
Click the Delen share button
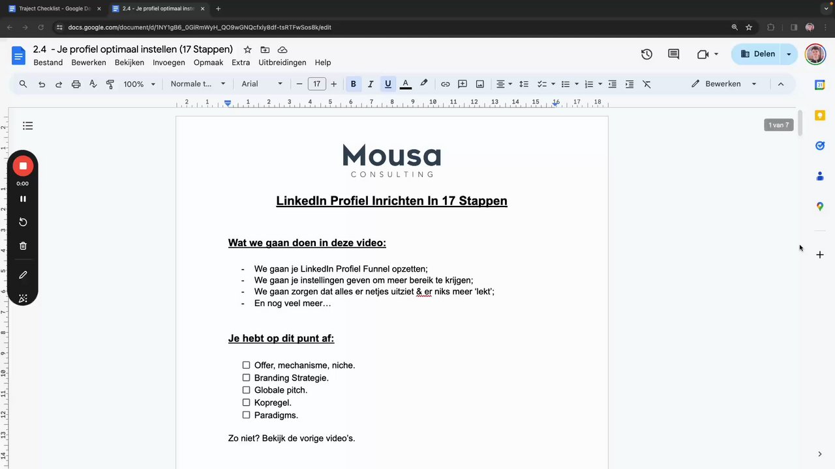coord(757,54)
